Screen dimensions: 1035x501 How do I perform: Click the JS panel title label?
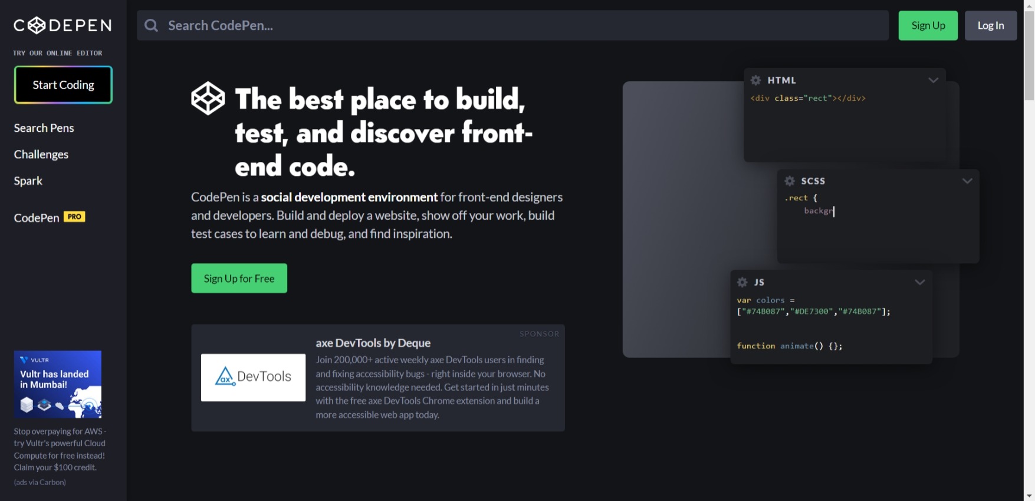coord(760,282)
